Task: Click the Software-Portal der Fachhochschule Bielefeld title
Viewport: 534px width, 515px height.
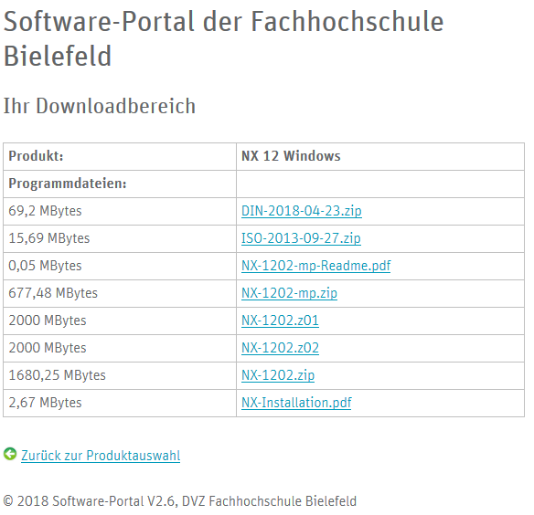Action: tap(223, 38)
